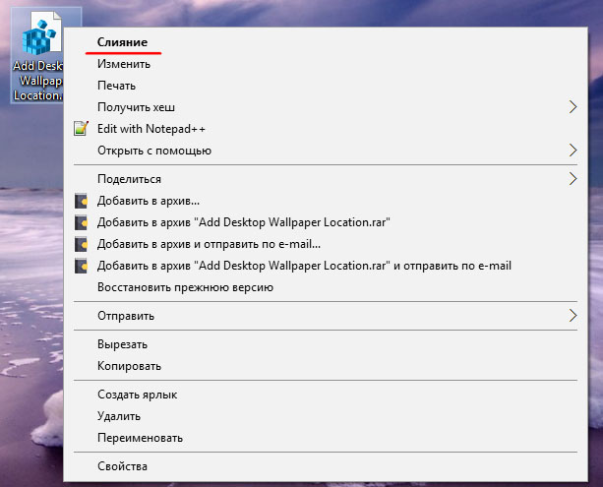
Task: Expand the arrow next to 'Отправить'
Action: tap(573, 316)
